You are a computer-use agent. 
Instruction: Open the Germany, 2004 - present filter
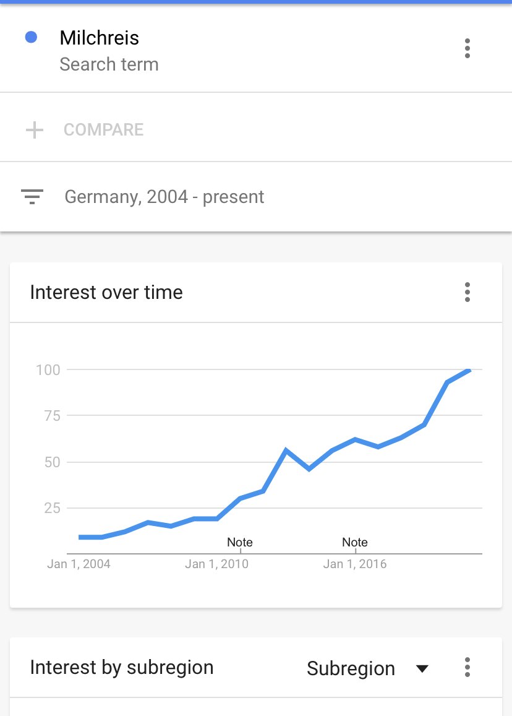164,197
